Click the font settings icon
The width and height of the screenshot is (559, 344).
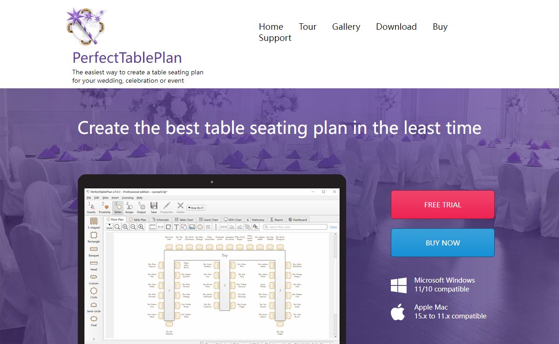coord(255,227)
